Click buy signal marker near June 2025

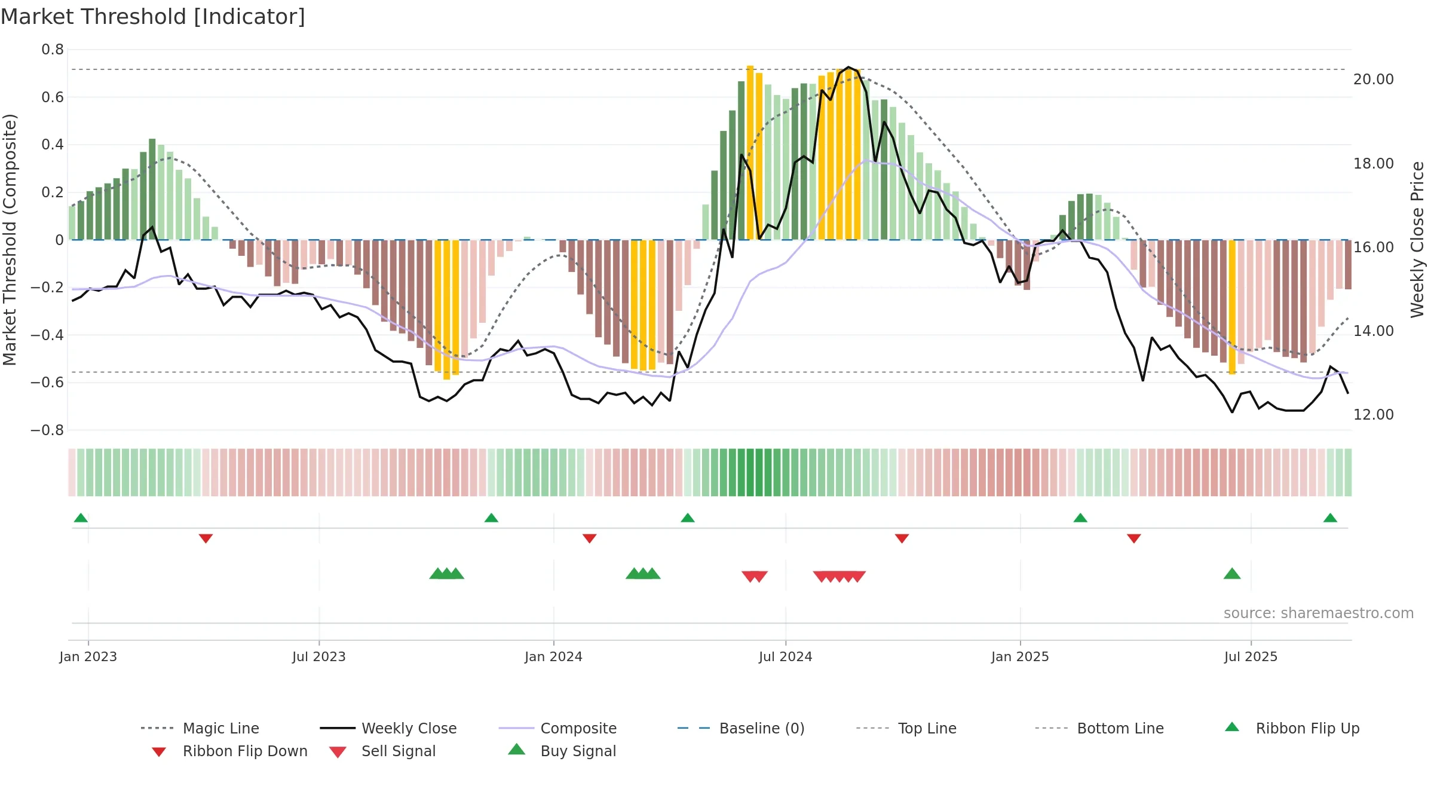[1232, 573]
